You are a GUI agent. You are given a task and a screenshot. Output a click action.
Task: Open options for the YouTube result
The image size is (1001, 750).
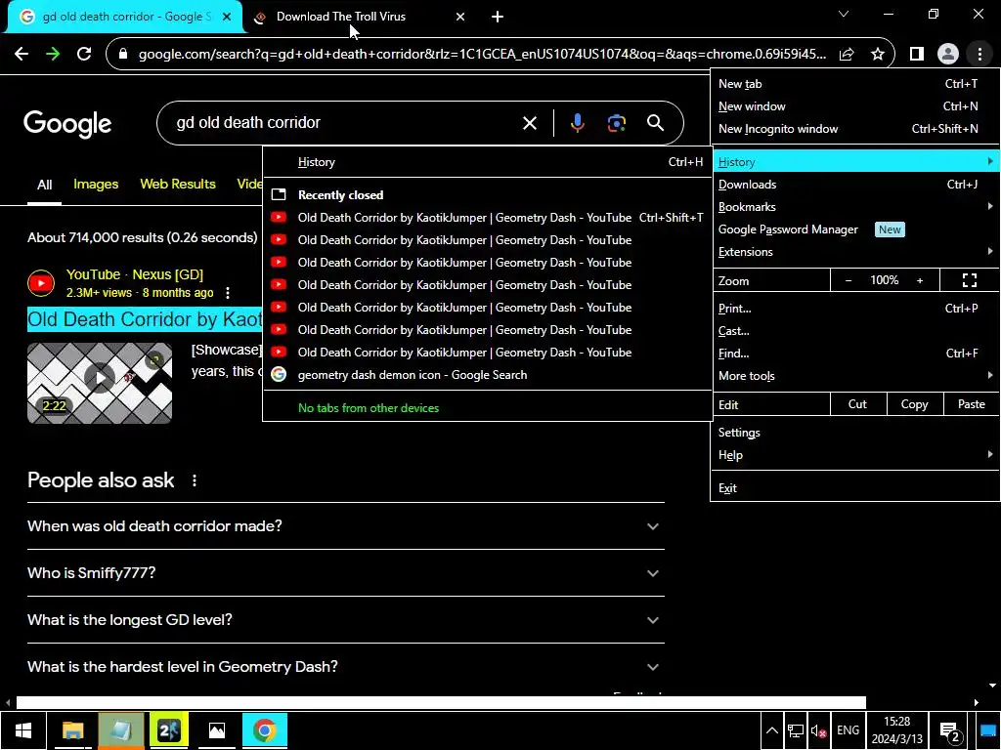click(x=227, y=293)
